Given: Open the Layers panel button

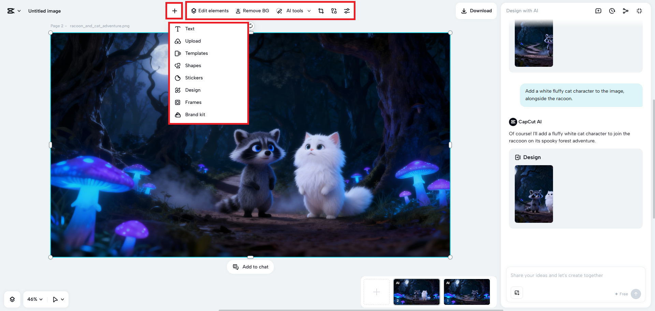Looking at the screenshot, I should (x=12, y=299).
